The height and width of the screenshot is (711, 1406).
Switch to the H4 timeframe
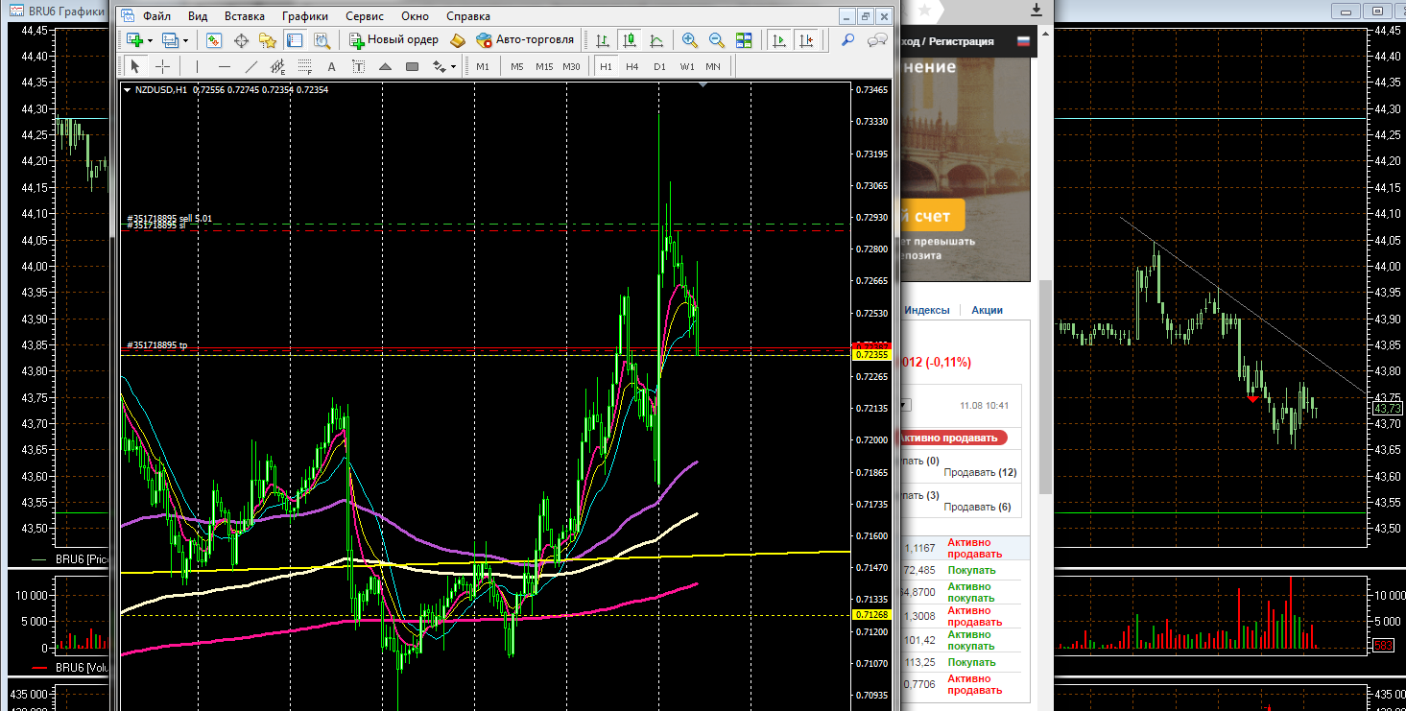pyautogui.click(x=632, y=66)
